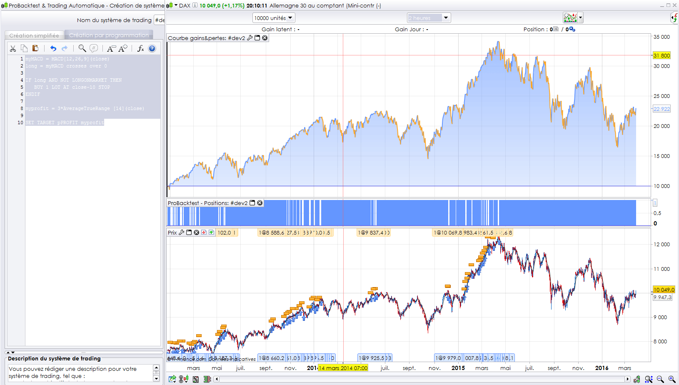The image size is (679, 385).
Task: Collapse the editor using splitter up arrow
Action: click(8, 352)
